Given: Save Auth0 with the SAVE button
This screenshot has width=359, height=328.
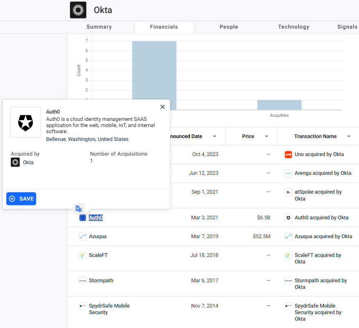Looking at the screenshot, I should coord(21,199).
